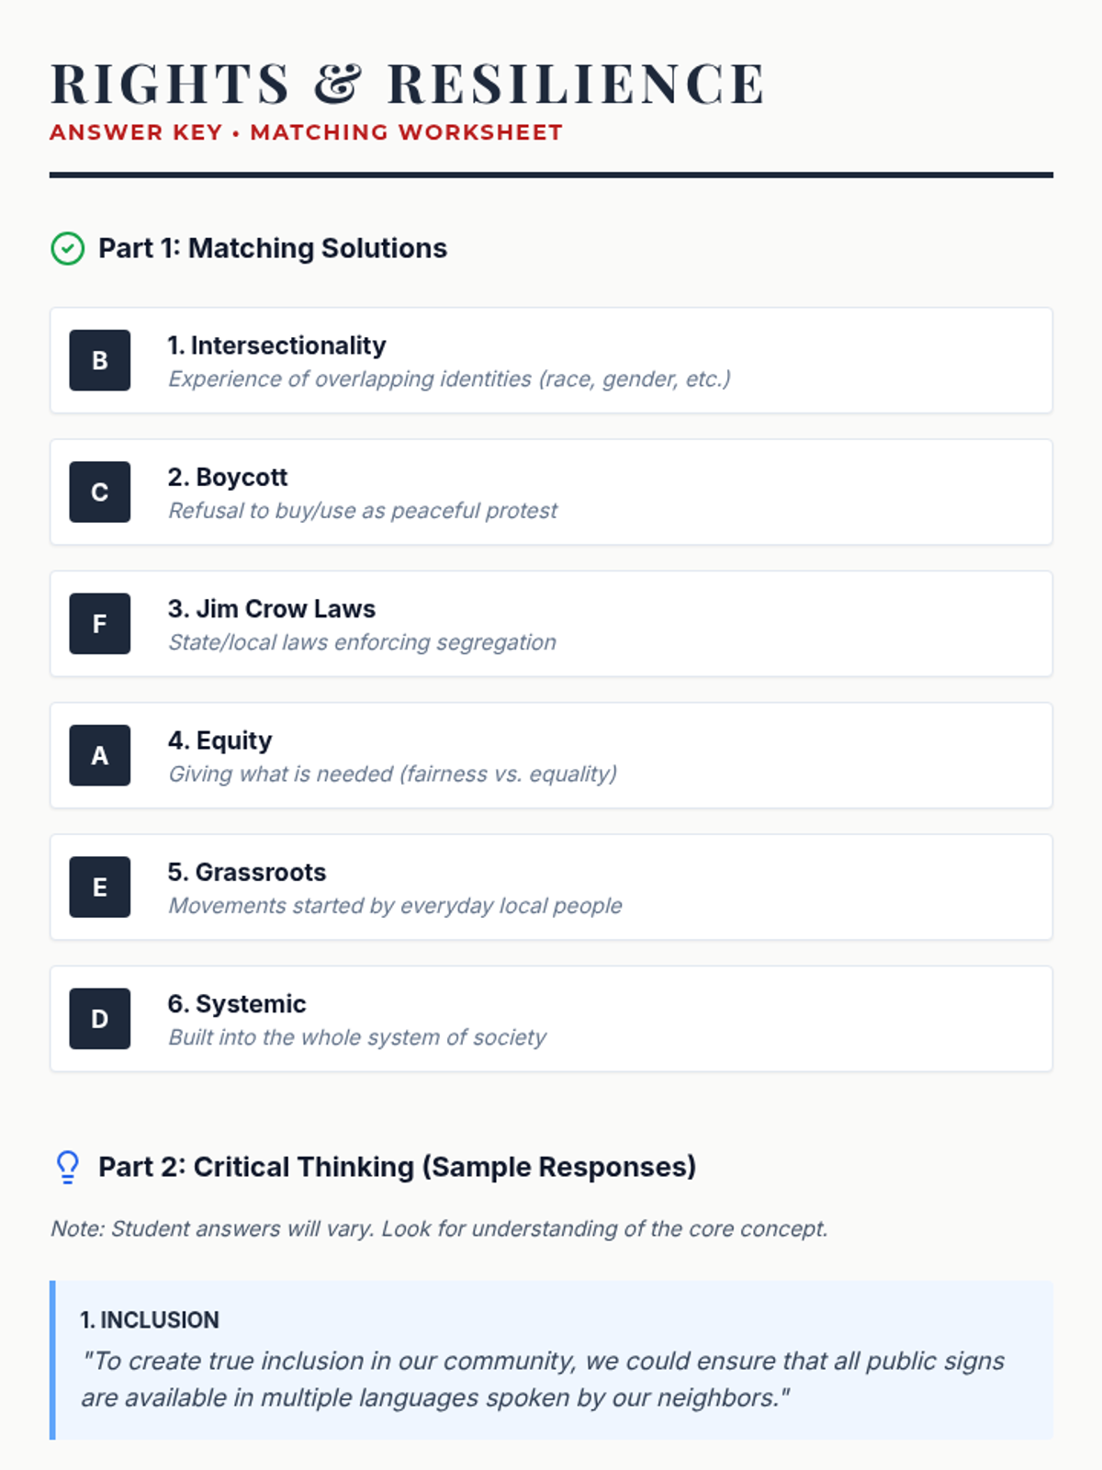
Task: Click the C answer badge beside Boycott
Action: click(x=100, y=492)
